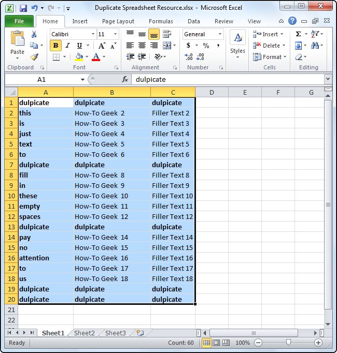Center text horizontally
Viewport: 337px width, 353px height.
point(142,46)
